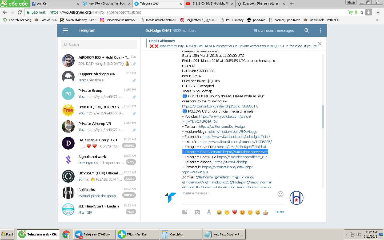Bookmark this page with the star icon
The height and width of the screenshot is (240, 384).
[362, 12]
